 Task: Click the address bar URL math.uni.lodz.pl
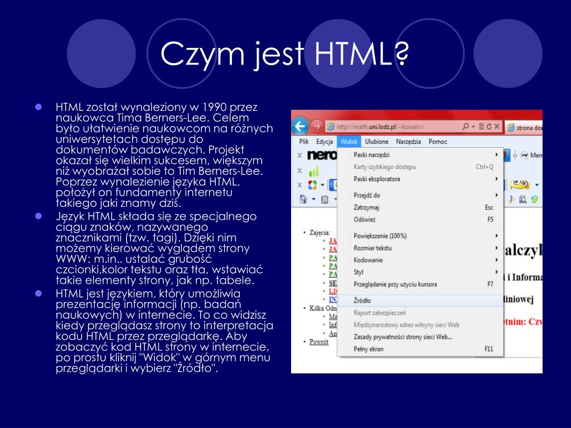pos(380,127)
